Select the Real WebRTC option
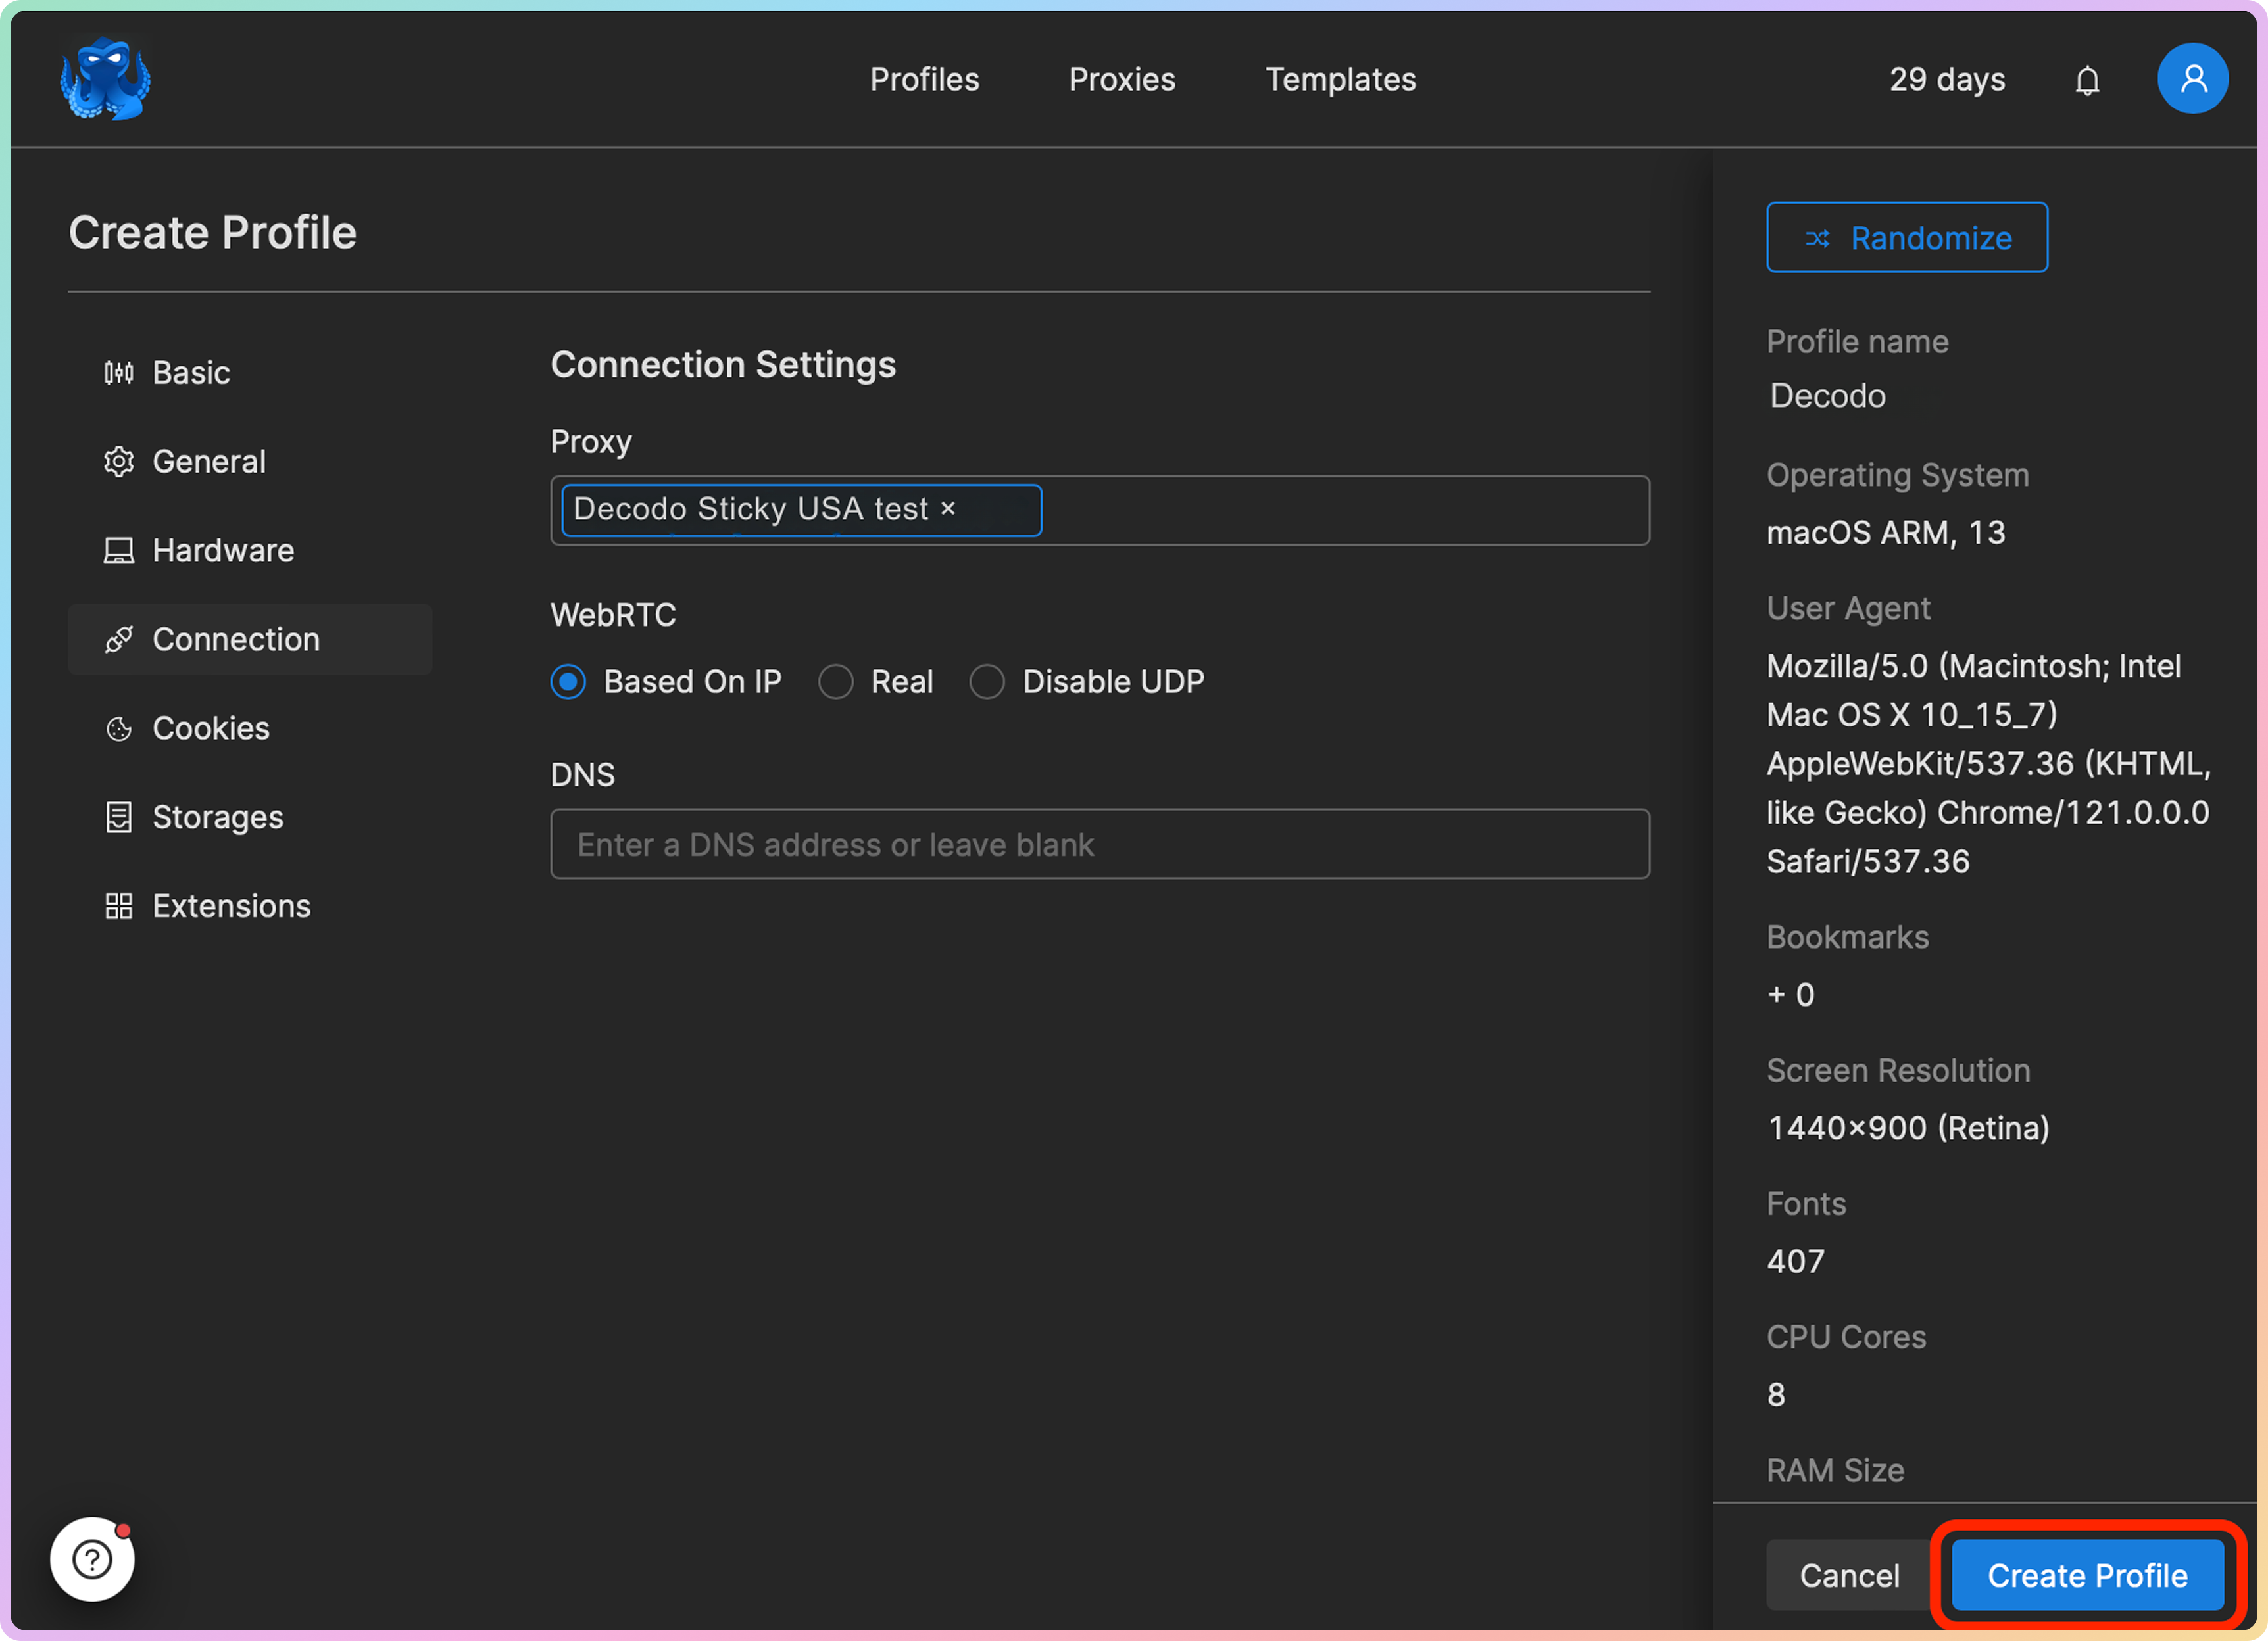 pos(836,682)
